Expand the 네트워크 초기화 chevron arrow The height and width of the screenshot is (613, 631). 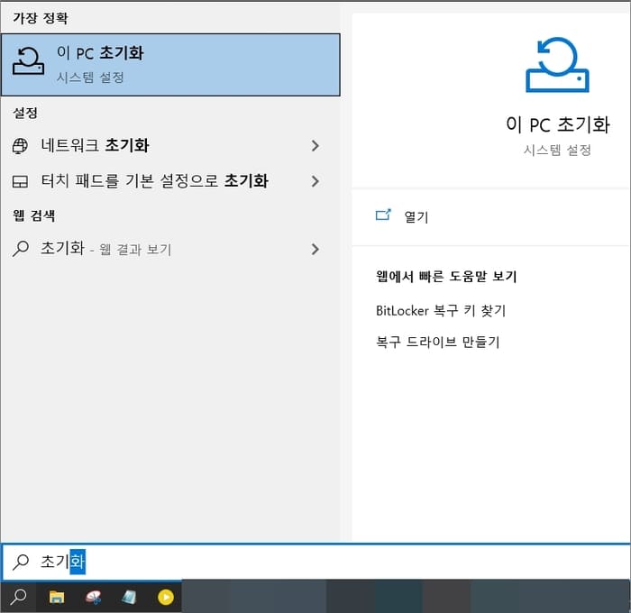(315, 146)
